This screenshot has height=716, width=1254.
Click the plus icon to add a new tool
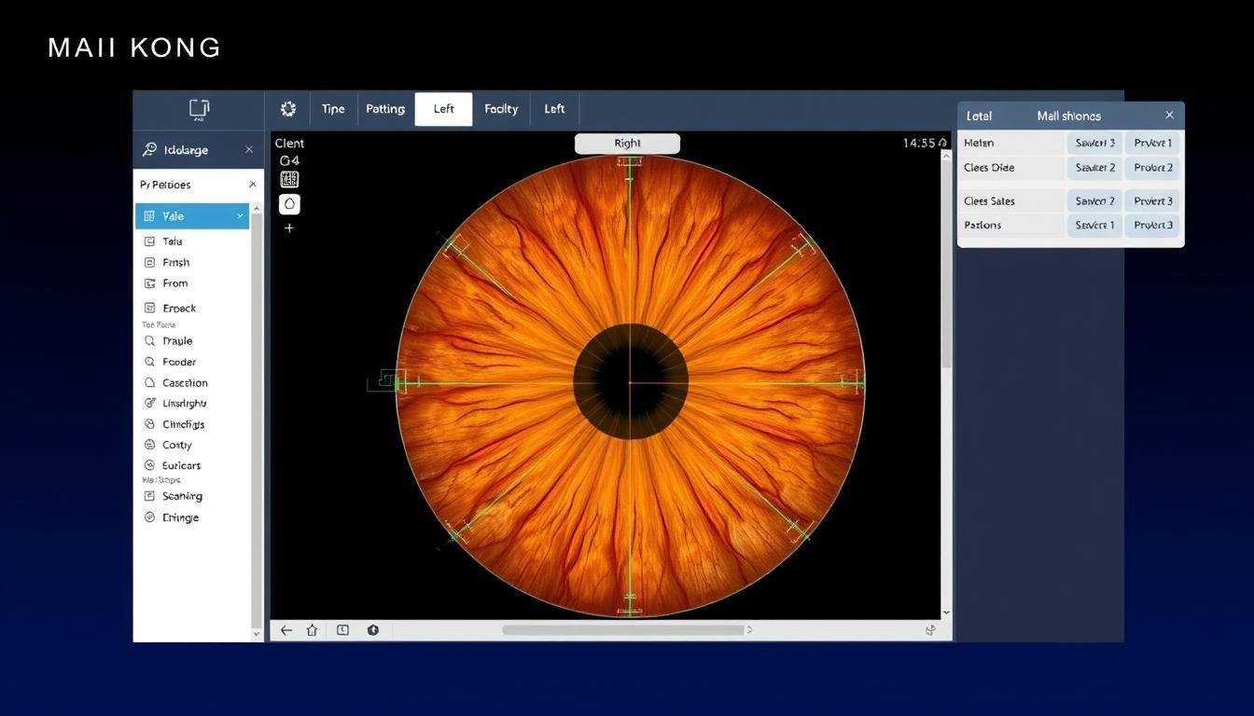[289, 227]
